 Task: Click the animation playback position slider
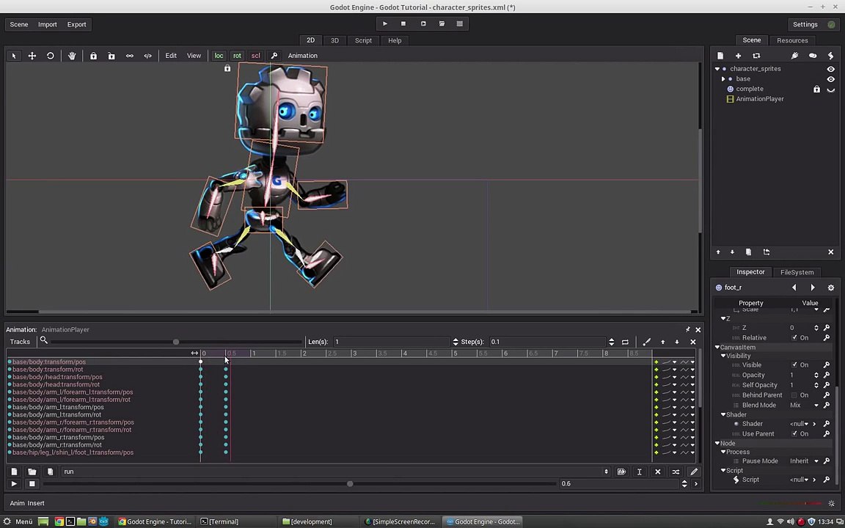point(350,484)
